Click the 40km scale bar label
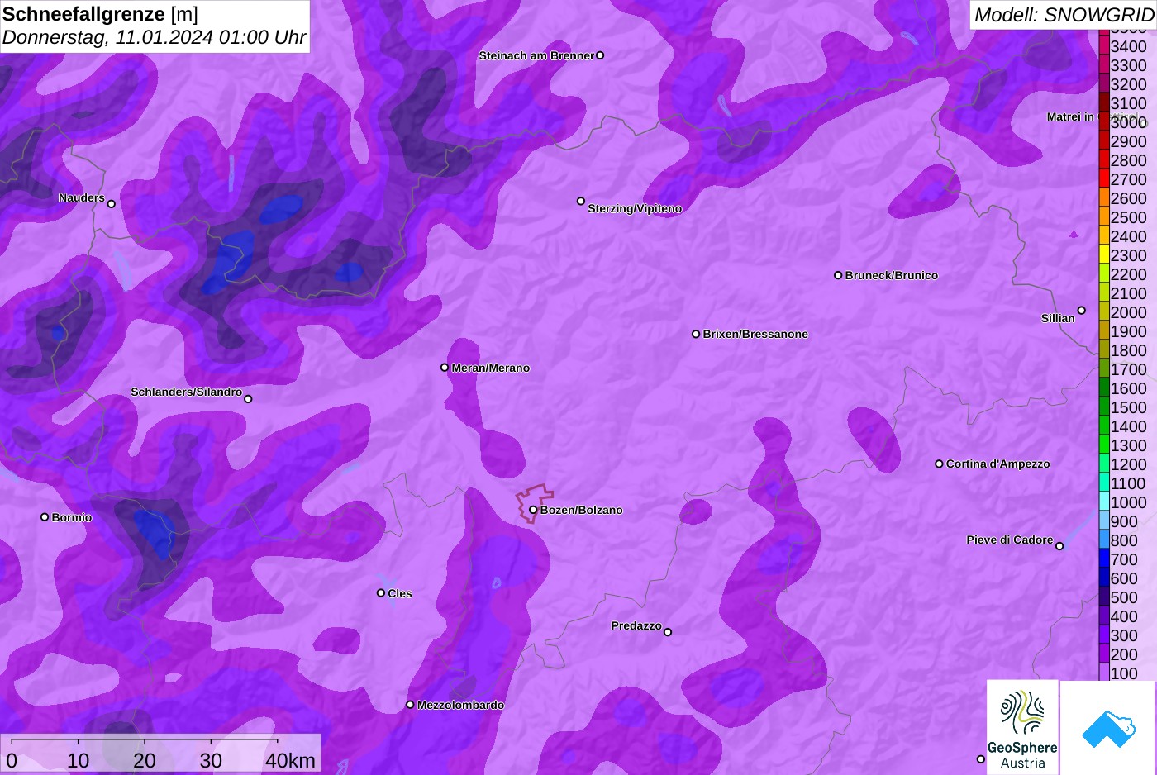This screenshot has height=775, width=1157. tap(290, 760)
